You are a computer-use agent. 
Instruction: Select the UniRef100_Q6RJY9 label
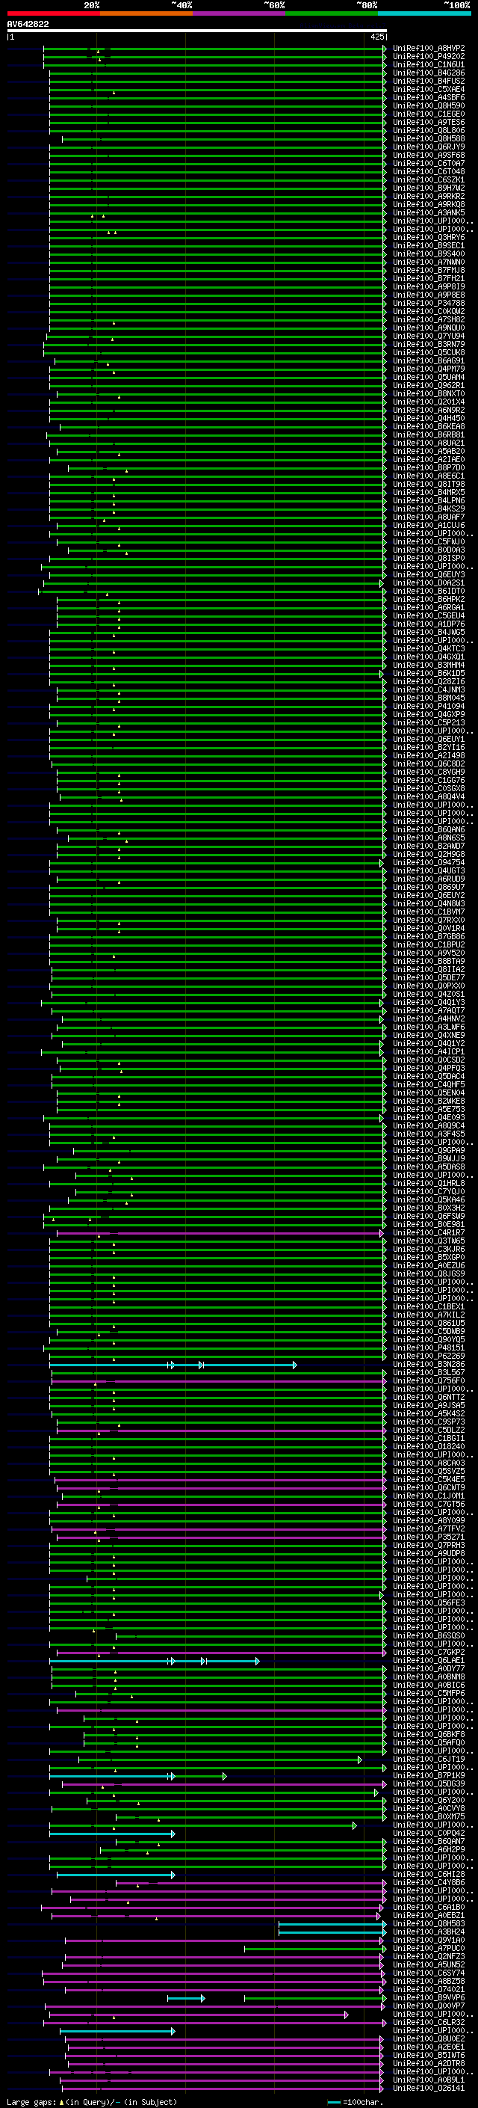pyautogui.click(x=428, y=147)
